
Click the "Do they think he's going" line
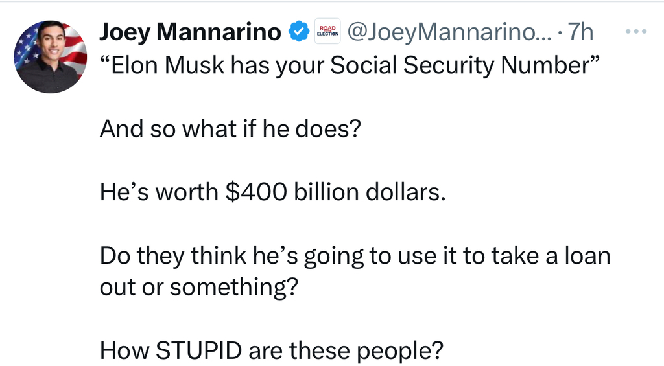[x=355, y=257]
